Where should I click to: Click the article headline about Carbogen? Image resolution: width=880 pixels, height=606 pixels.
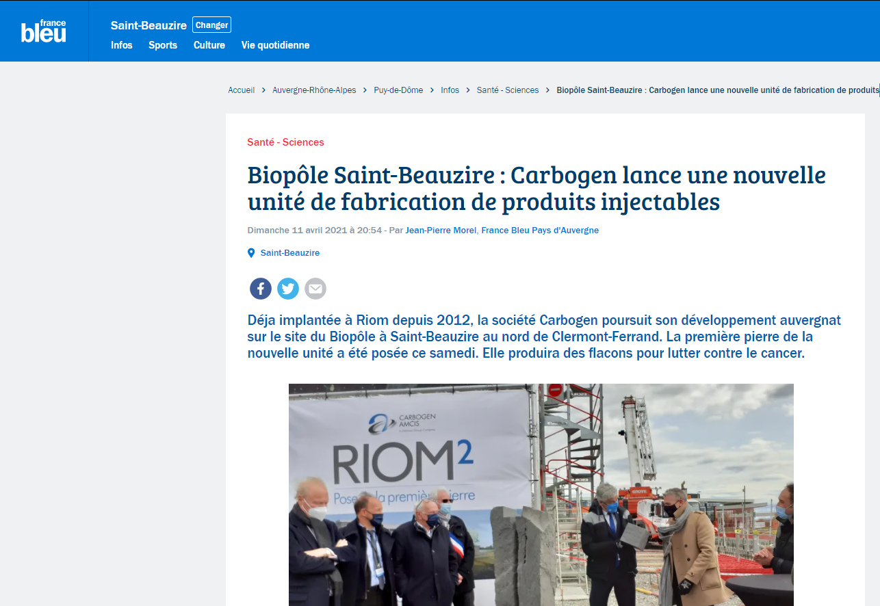[536, 188]
